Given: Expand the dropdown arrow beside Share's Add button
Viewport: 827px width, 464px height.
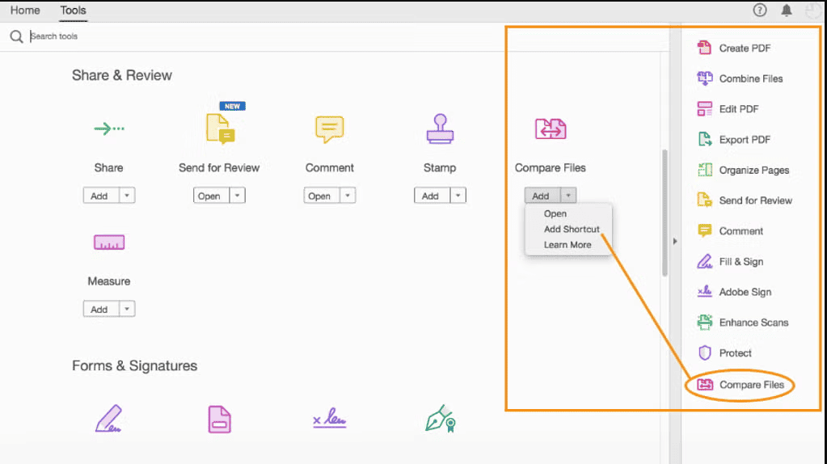Looking at the screenshot, I should pos(127,196).
